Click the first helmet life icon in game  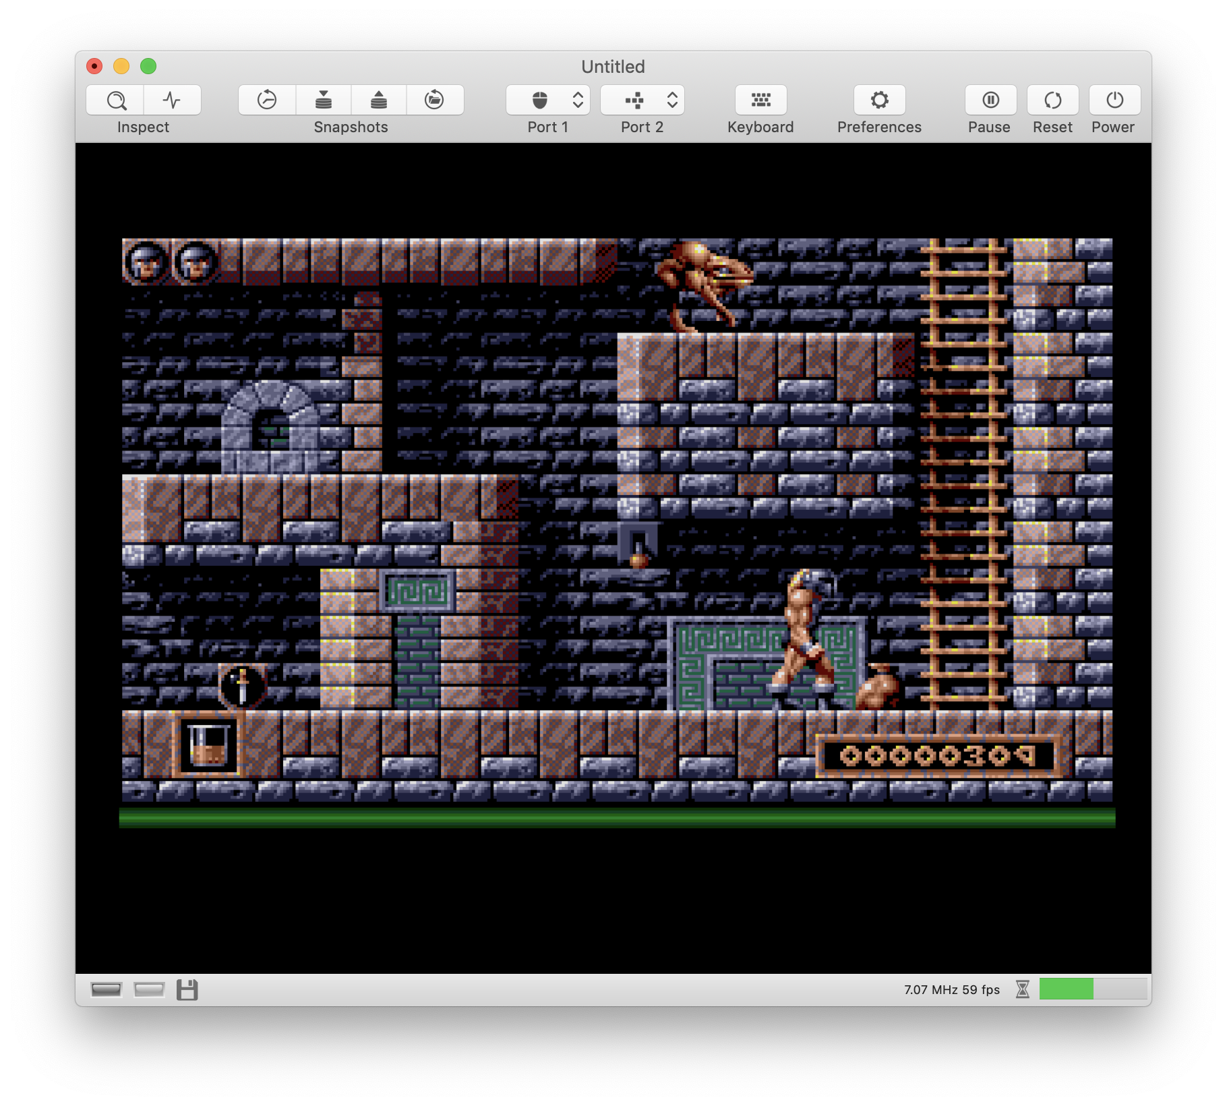click(146, 261)
